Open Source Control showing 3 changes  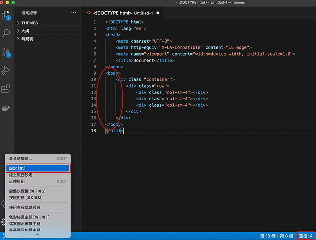[x=7, y=52]
